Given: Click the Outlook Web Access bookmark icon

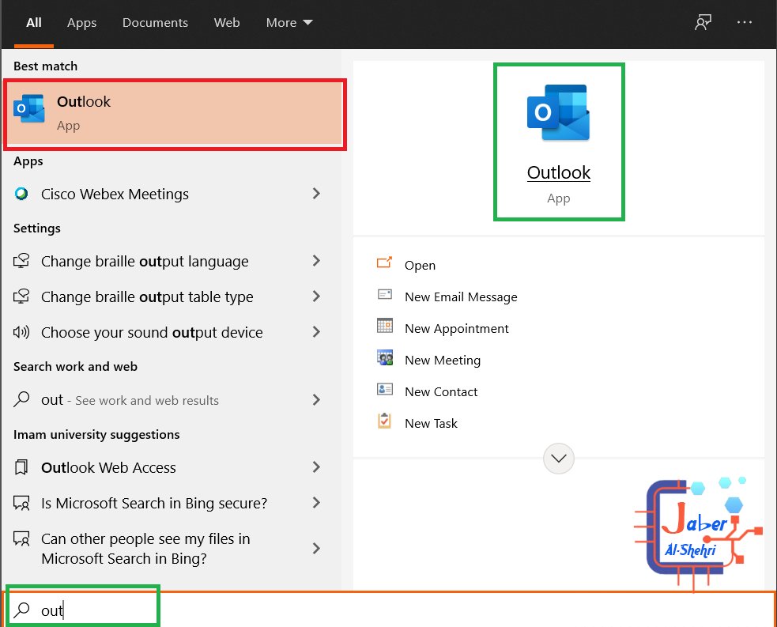Looking at the screenshot, I should click(21, 467).
